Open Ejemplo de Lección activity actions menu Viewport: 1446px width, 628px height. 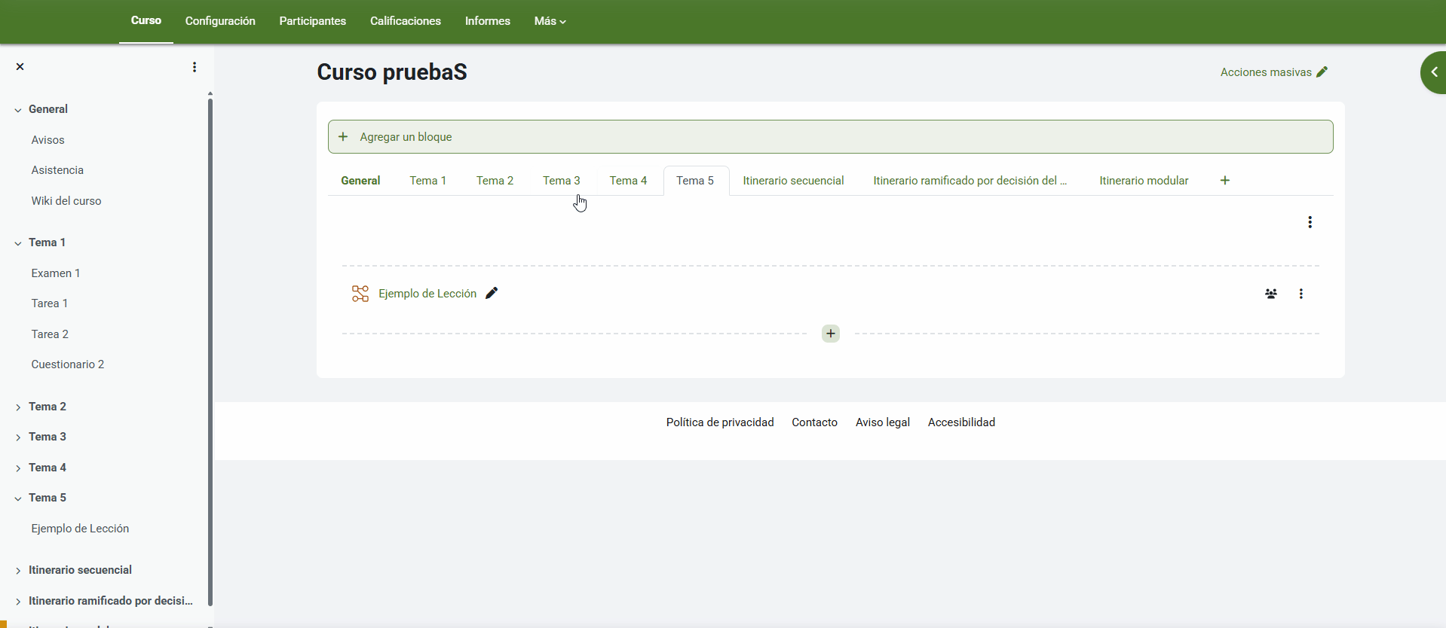tap(1301, 294)
